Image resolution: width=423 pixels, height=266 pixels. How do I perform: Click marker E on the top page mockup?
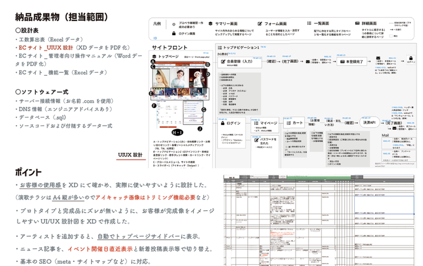click(x=151, y=93)
